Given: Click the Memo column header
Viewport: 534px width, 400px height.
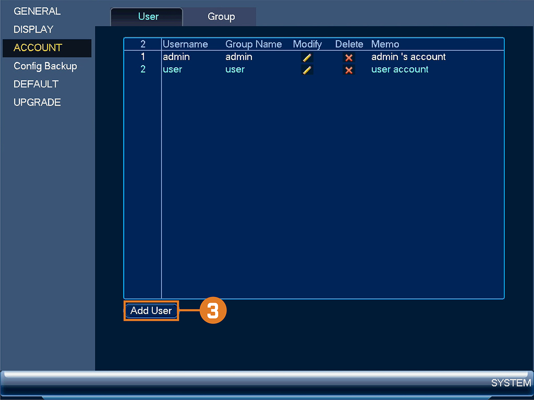Looking at the screenshot, I should coord(385,44).
